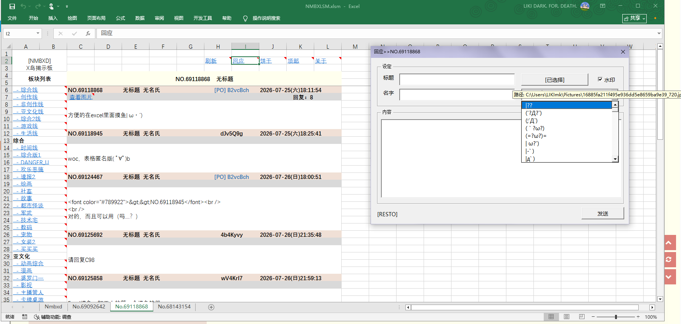The width and height of the screenshot is (681, 324).
Task: Switch to Page Break Preview
Action: (x=581, y=317)
